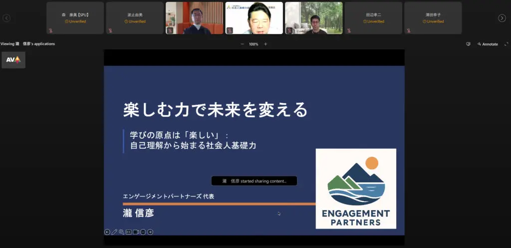Click the 100% zoom level indicator
This screenshot has height=248, width=511.
click(x=254, y=44)
